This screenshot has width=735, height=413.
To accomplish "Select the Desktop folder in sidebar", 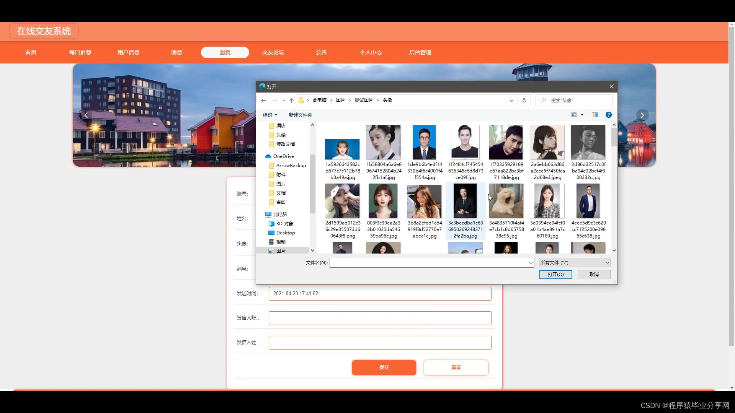I will (x=285, y=233).
